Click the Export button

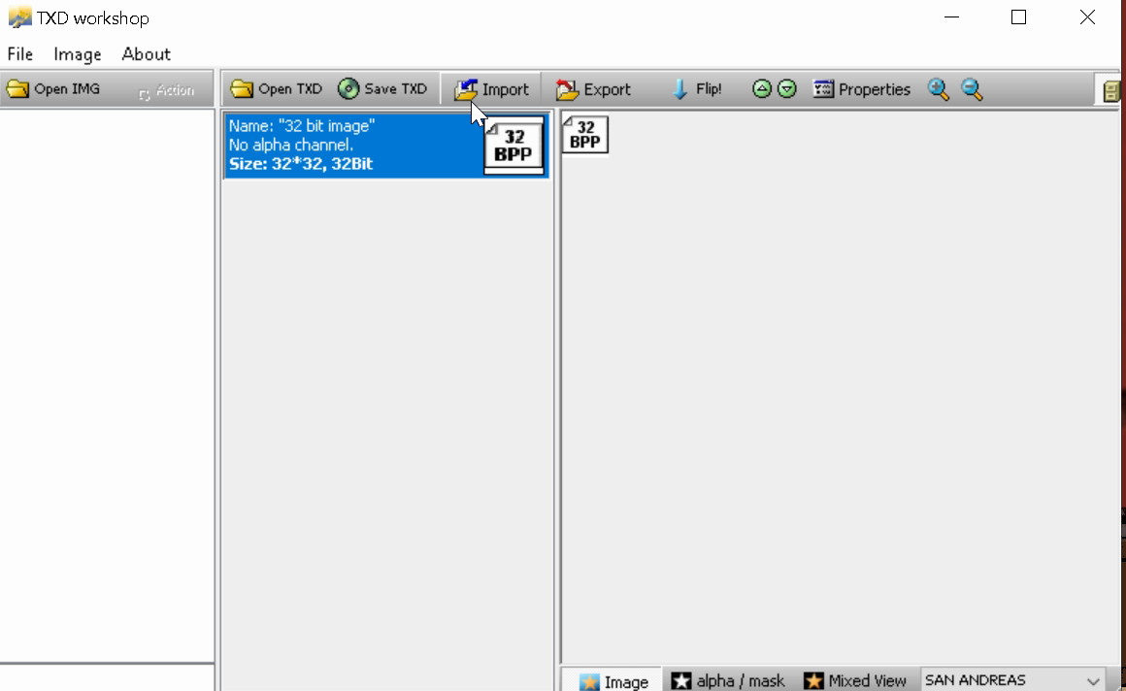click(593, 89)
